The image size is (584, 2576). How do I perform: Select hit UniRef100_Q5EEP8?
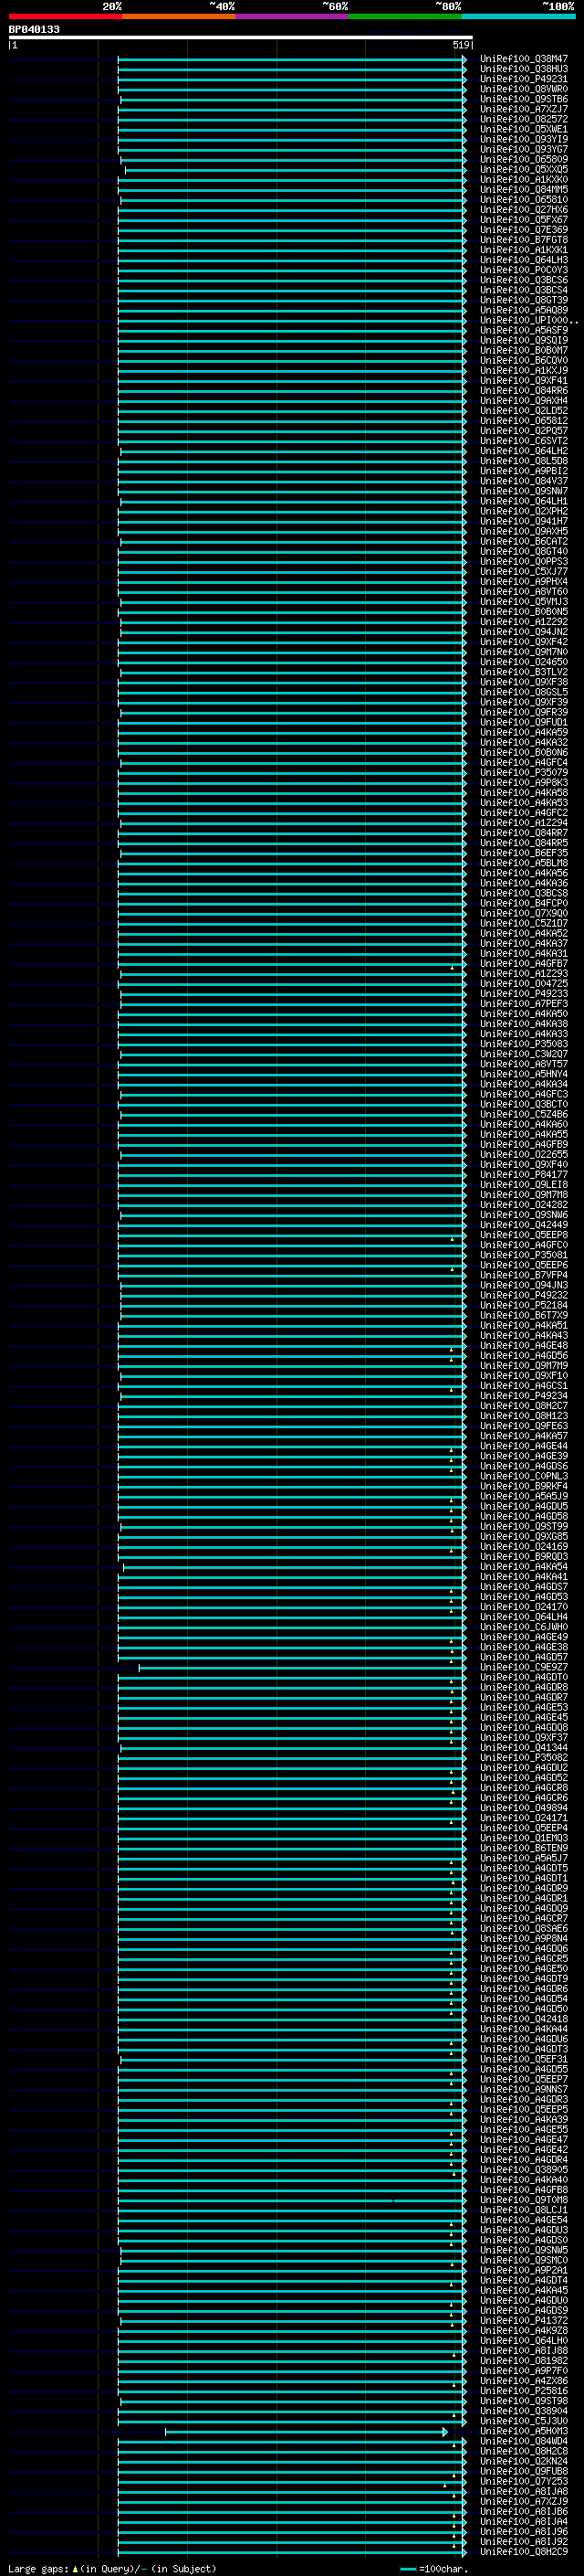tap(524, 1235)
